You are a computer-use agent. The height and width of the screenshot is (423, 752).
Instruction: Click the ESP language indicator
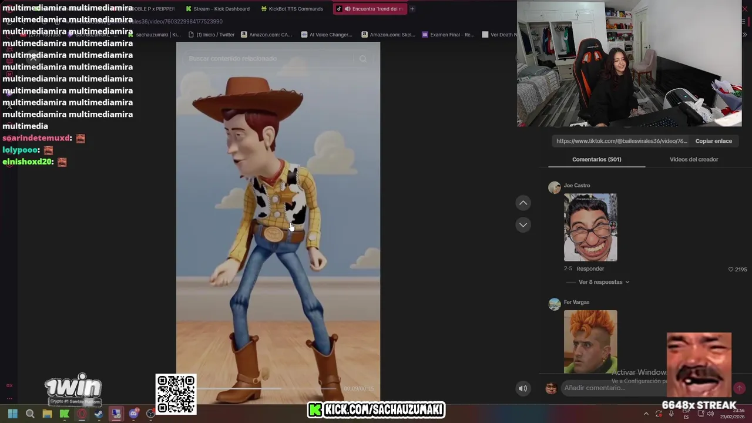pyautogui.click(x=686, y=414)
